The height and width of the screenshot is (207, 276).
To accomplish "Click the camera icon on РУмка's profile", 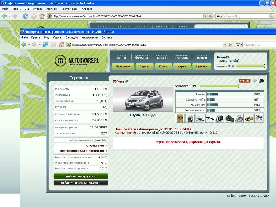I will (261, 81).
